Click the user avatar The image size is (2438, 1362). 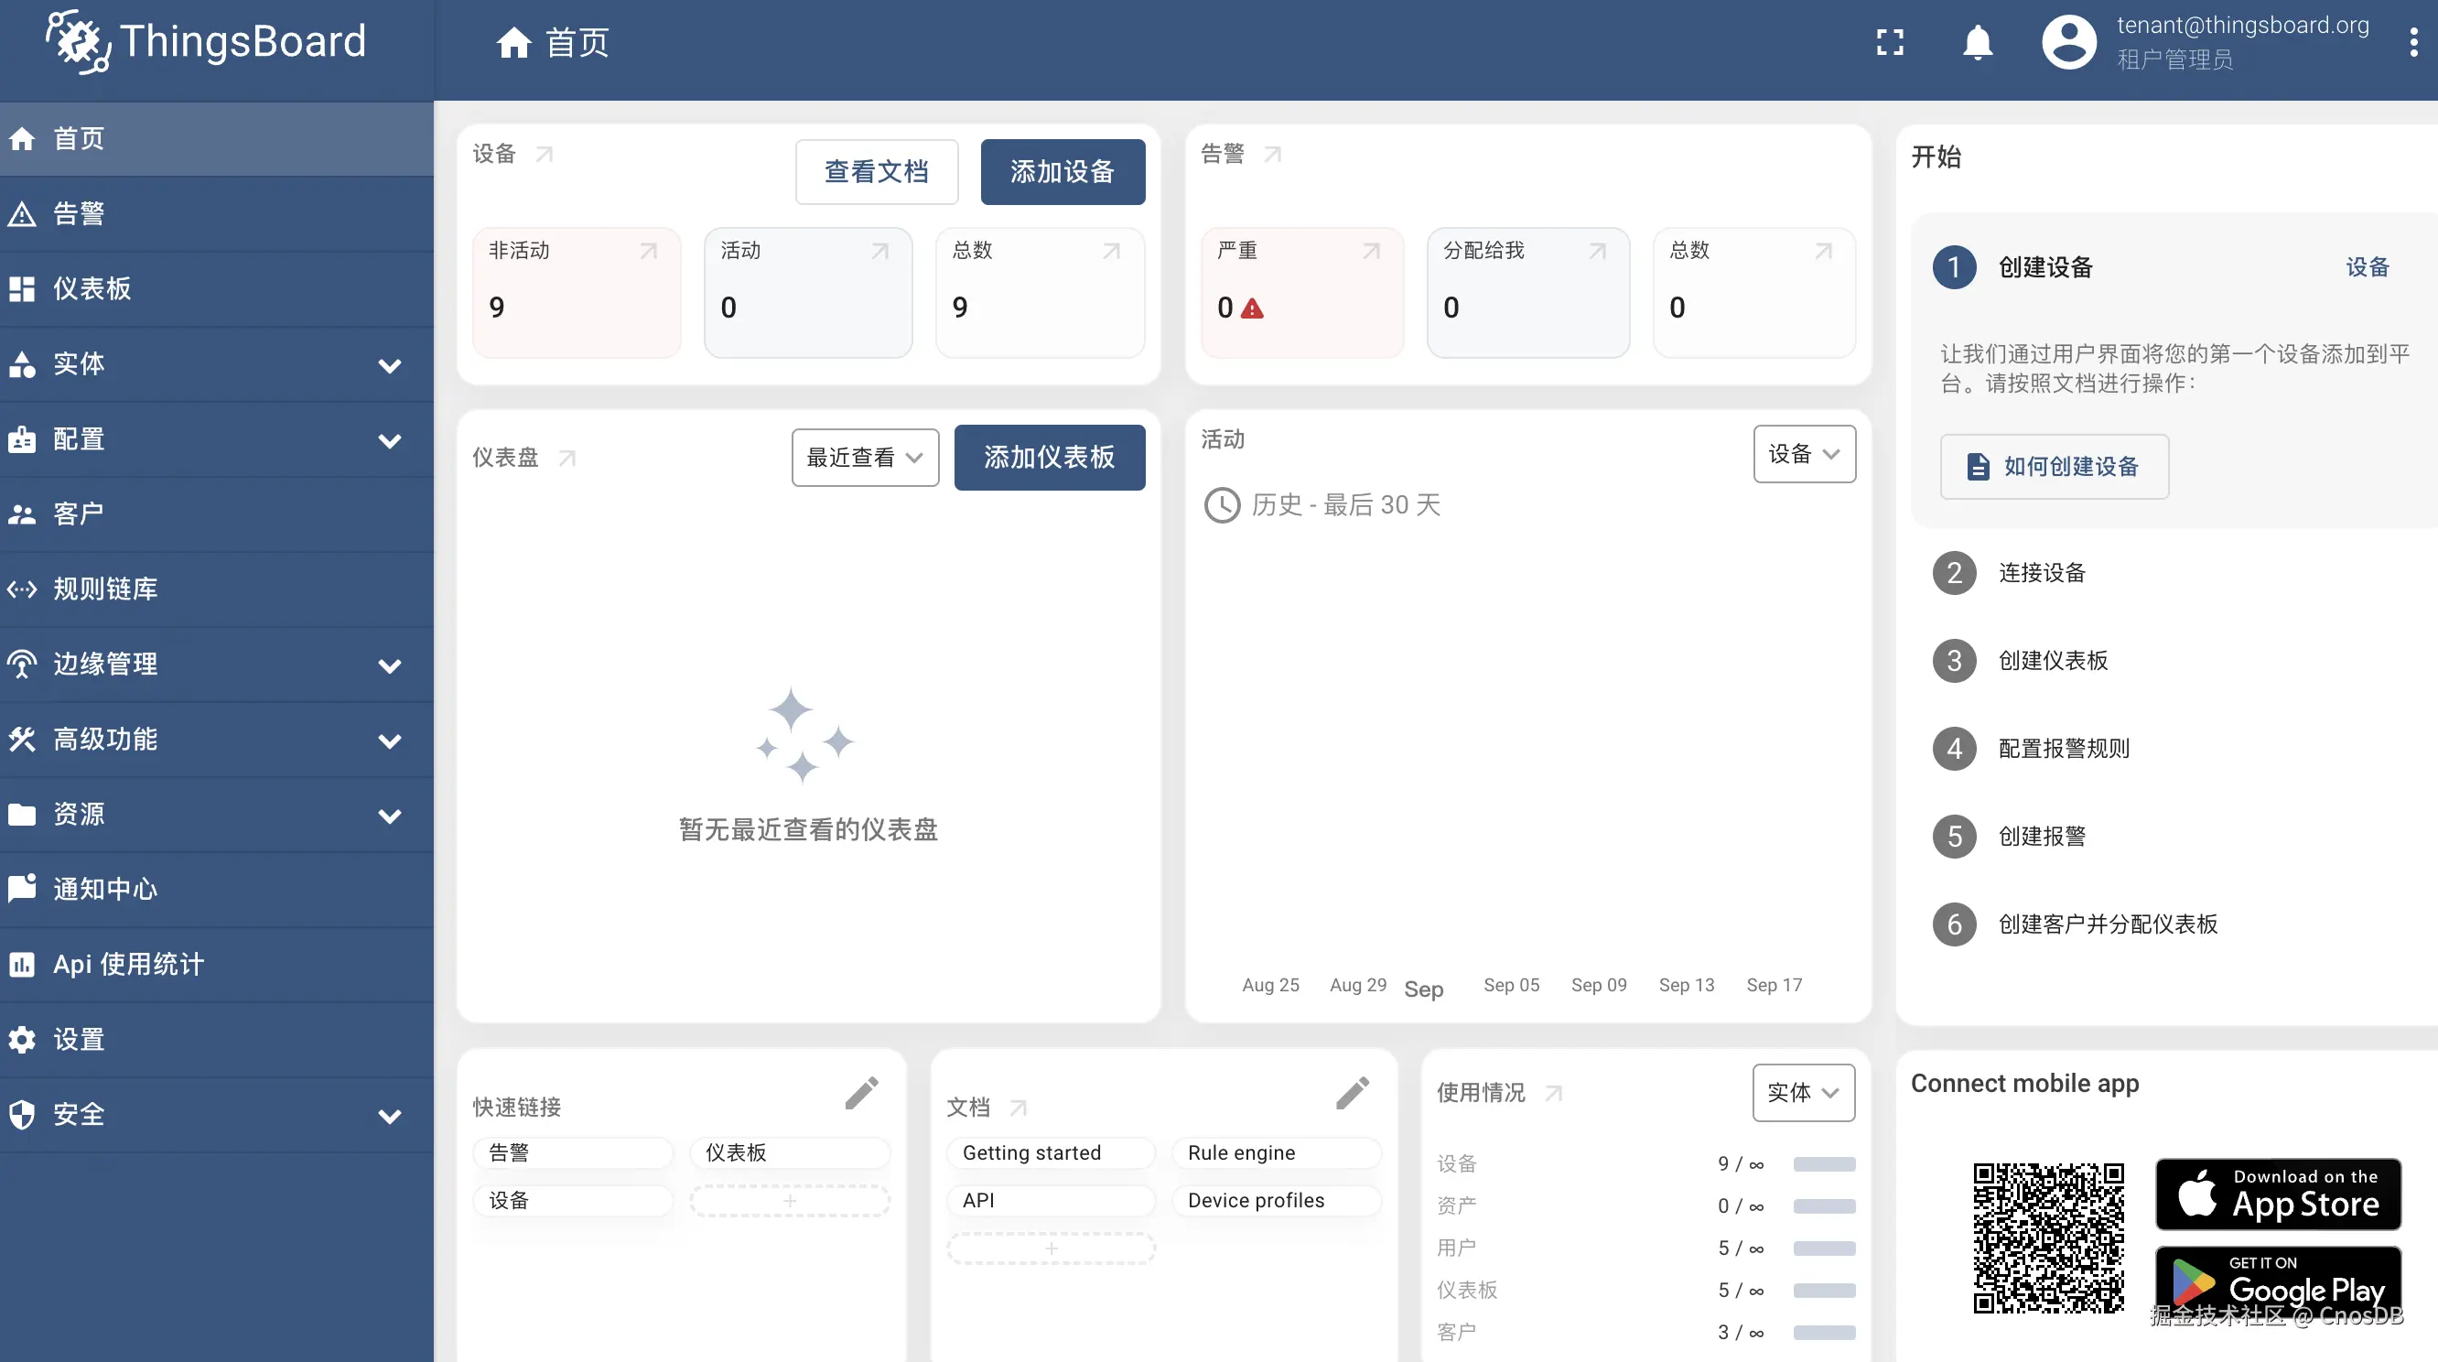click(x=2069, y=41)
